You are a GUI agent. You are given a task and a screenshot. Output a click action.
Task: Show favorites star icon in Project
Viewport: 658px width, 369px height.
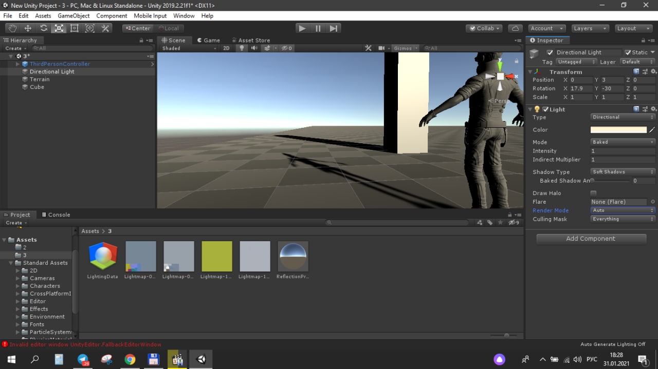click(x=500, y=223)
